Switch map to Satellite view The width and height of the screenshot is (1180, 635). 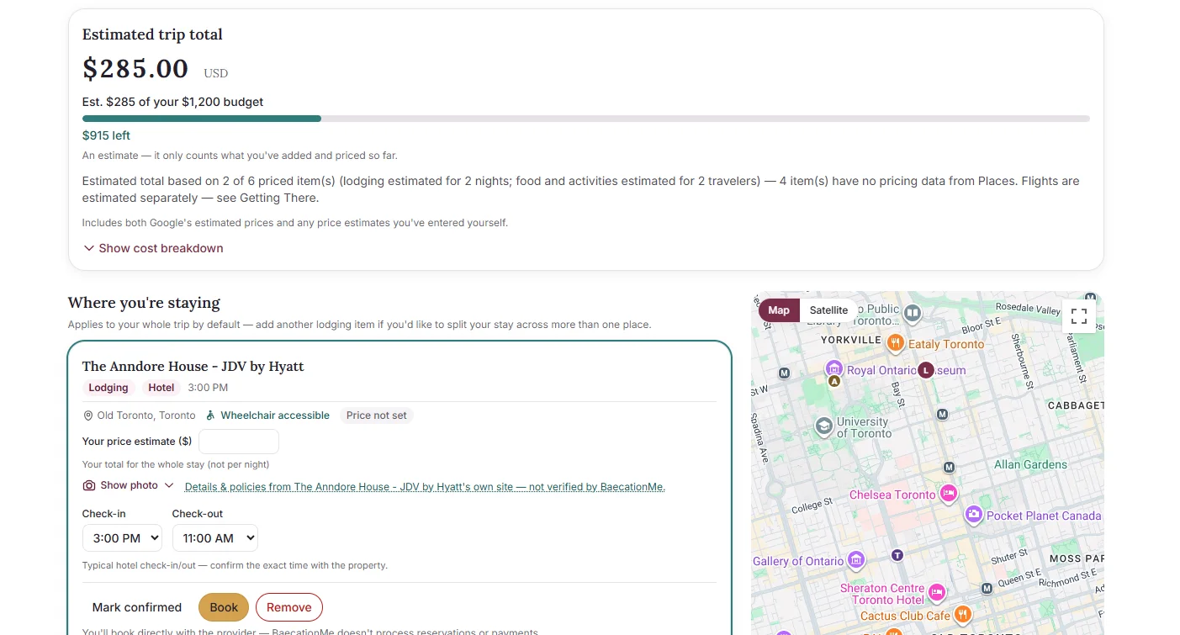point(828,310)
